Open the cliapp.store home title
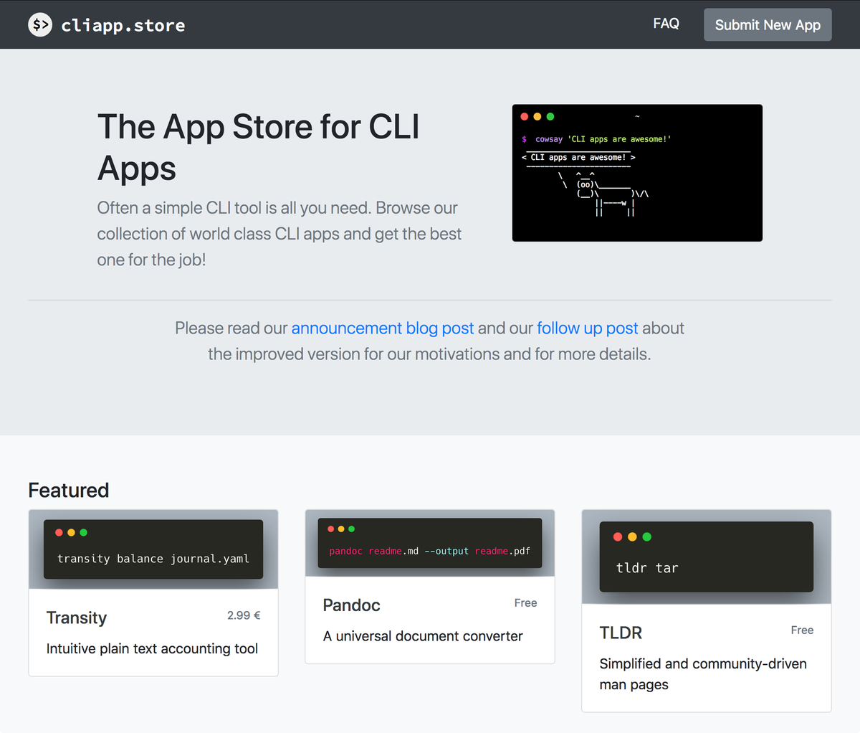860x733 pixels. tap(123, 26)
